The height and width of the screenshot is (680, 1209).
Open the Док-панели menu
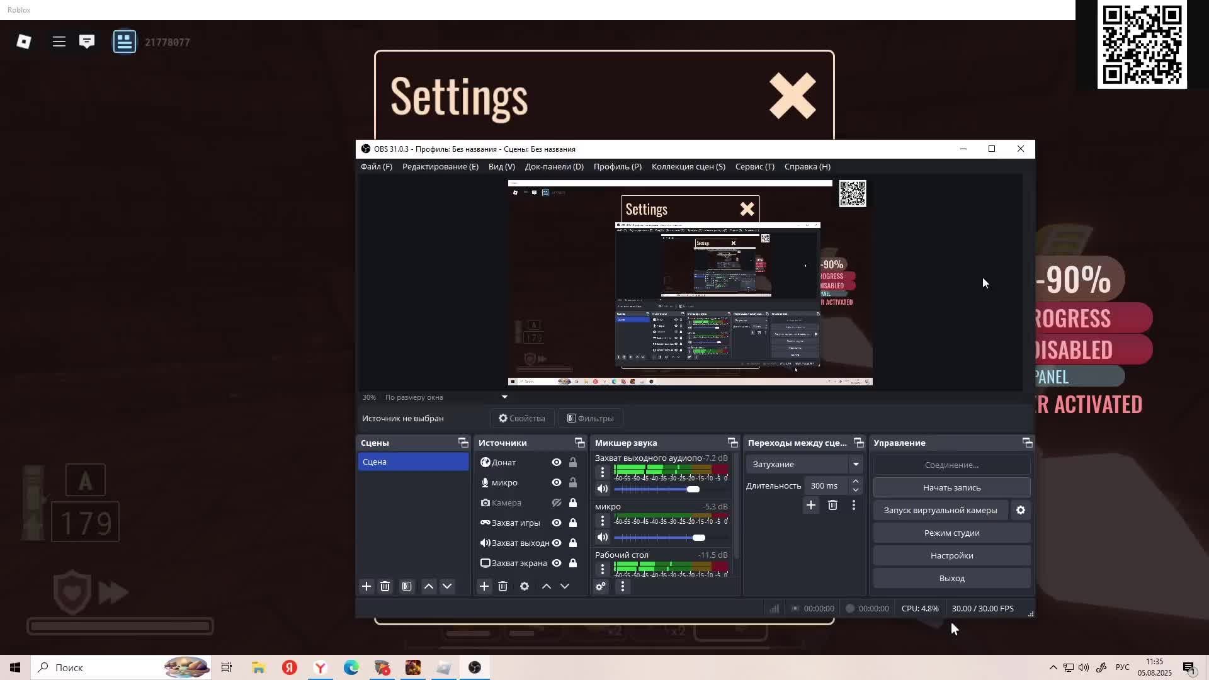click(x=554, y=166)
